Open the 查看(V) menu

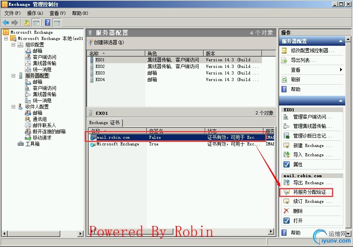(58, 13)
